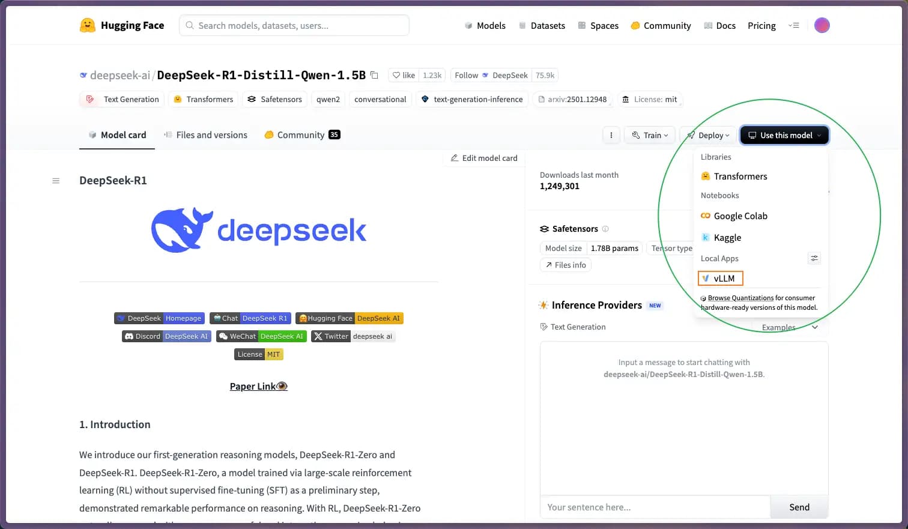
Task: Collapse the Use this model dropdown
Action: click(784, 135)
